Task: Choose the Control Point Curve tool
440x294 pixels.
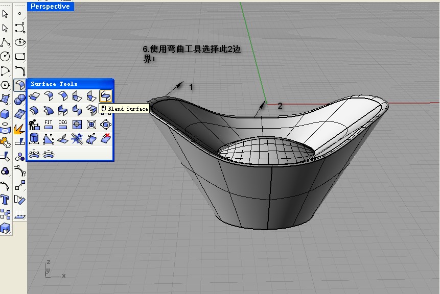Action: 19,28
